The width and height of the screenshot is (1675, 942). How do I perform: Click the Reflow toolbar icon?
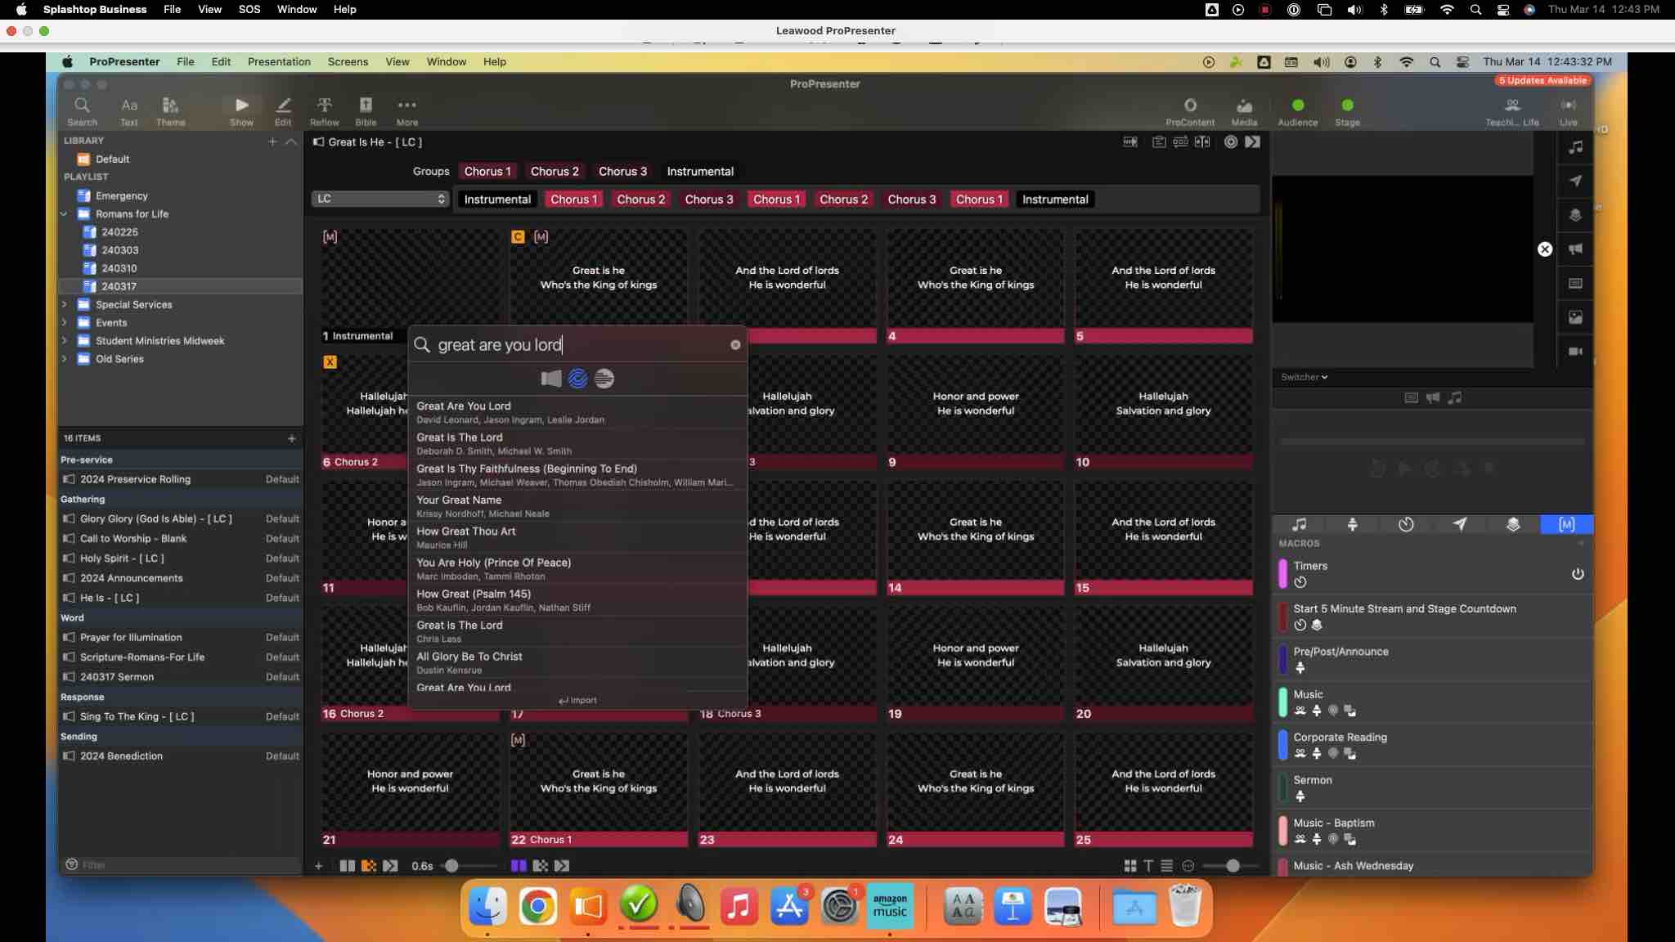pyautogui.click(x=324, y=110)
